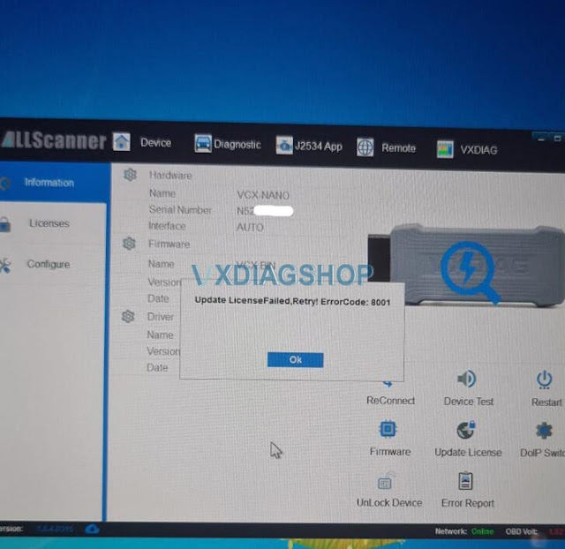Viewport: 565px width, 549px height.
Task: Click the Configure tools icon
Action: coord(4,266)
